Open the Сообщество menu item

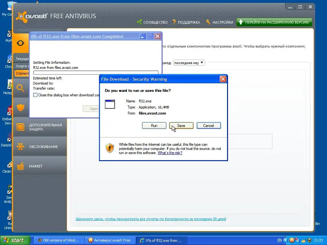pyautogui.click(x=156, y=22)
